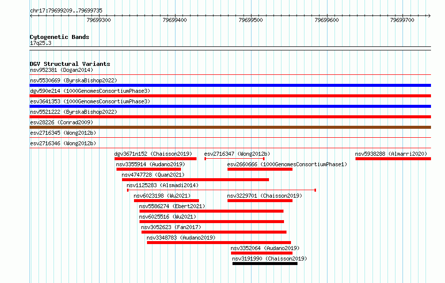Open nsv3348783 (Audano2019) label

(x=181, y=238)
